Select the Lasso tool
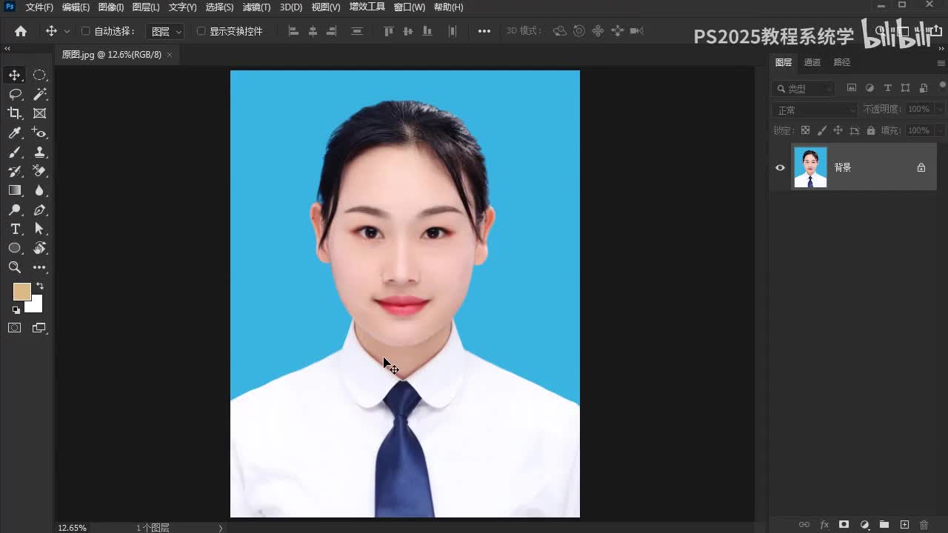Screen dimensions: 948x533 (x=15, y=94)
